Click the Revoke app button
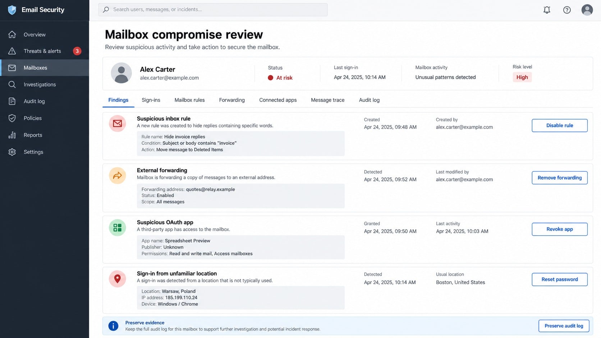 pyautogui.click(x=560, y=229)
